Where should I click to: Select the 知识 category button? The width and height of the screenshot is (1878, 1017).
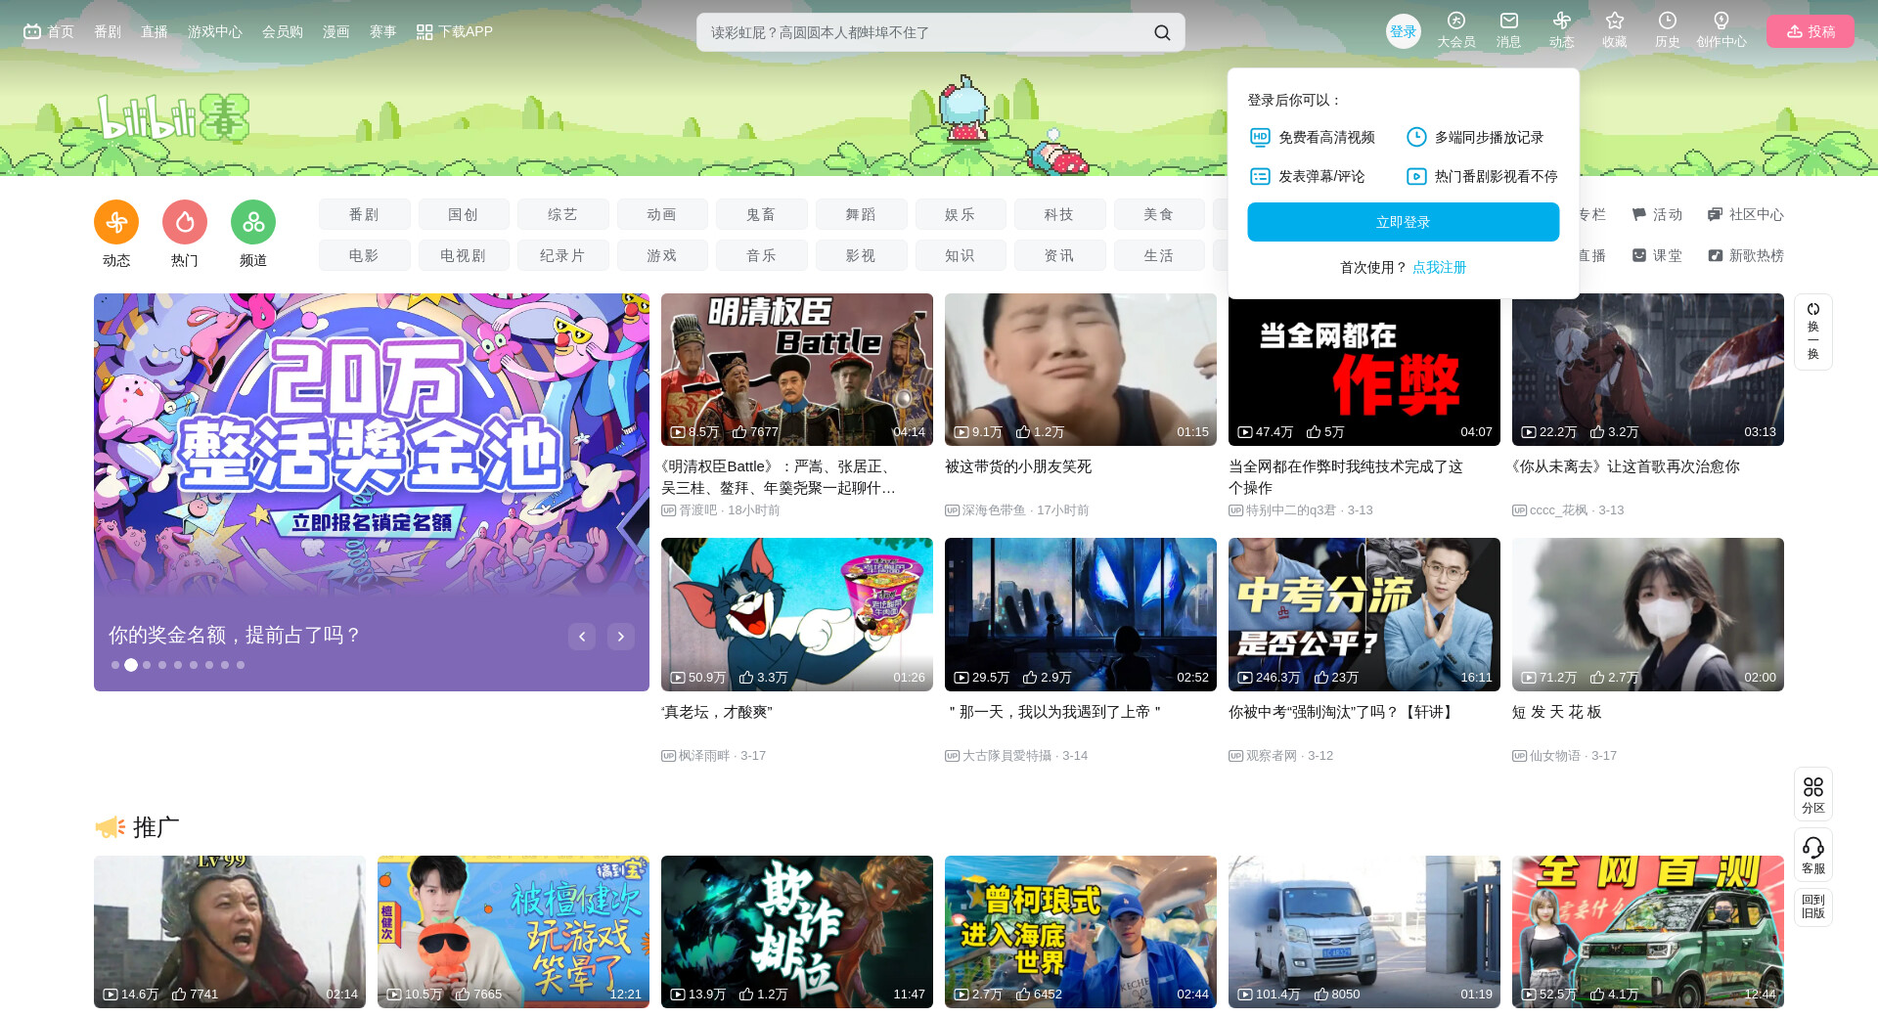pyautogui.click(x=961, y=255)
